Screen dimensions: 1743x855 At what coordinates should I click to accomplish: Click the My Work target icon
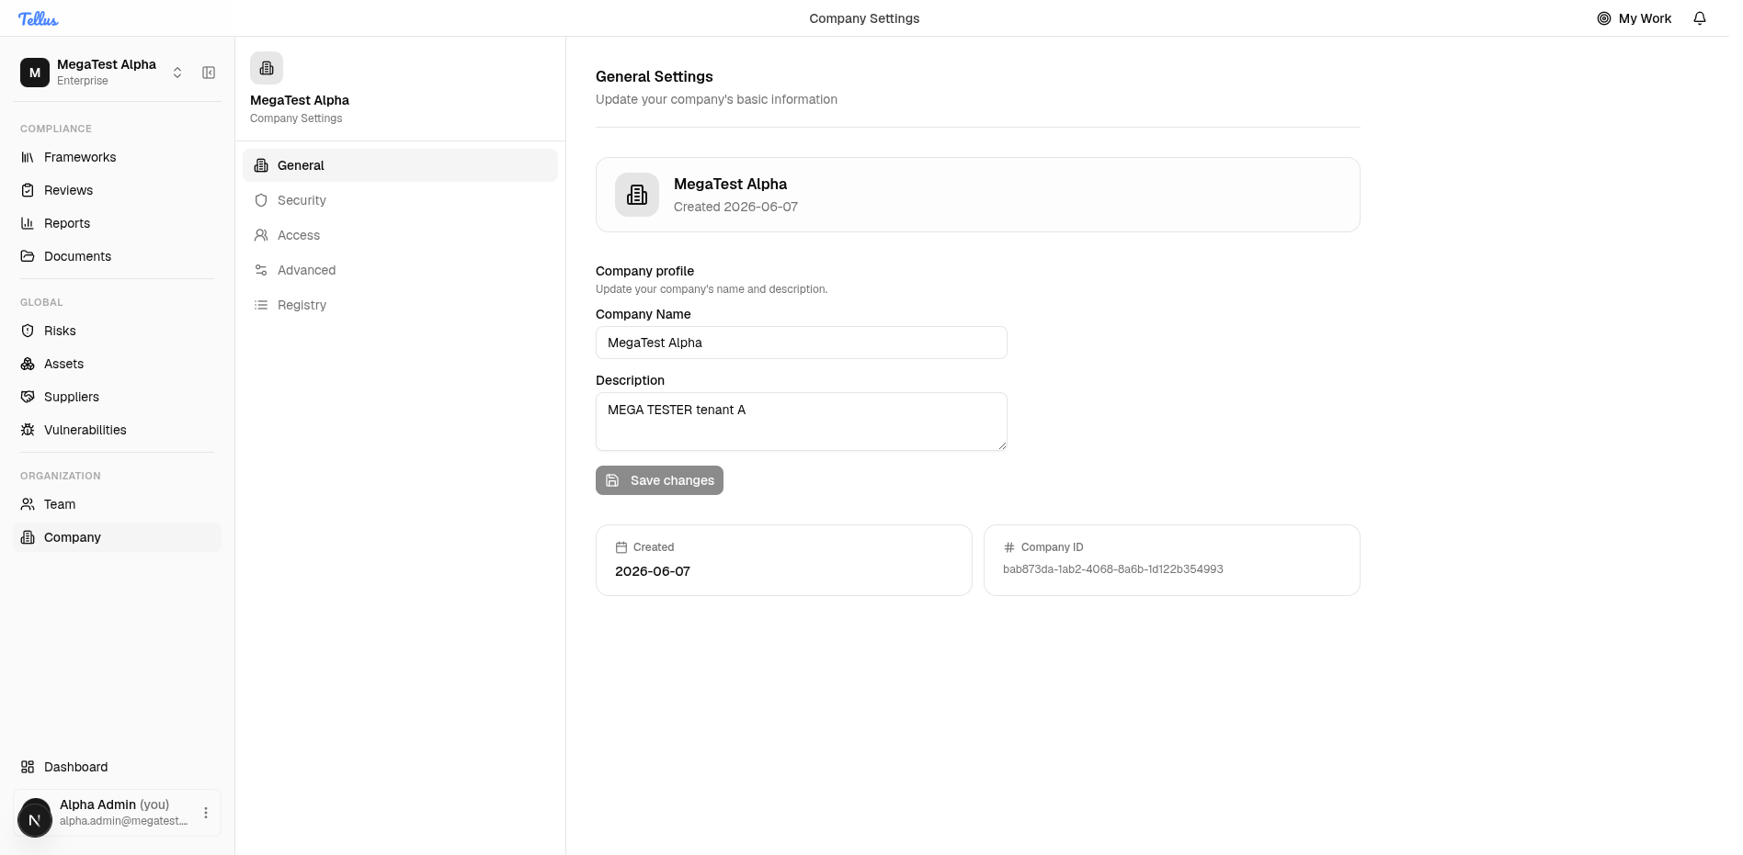(1604, 18)
